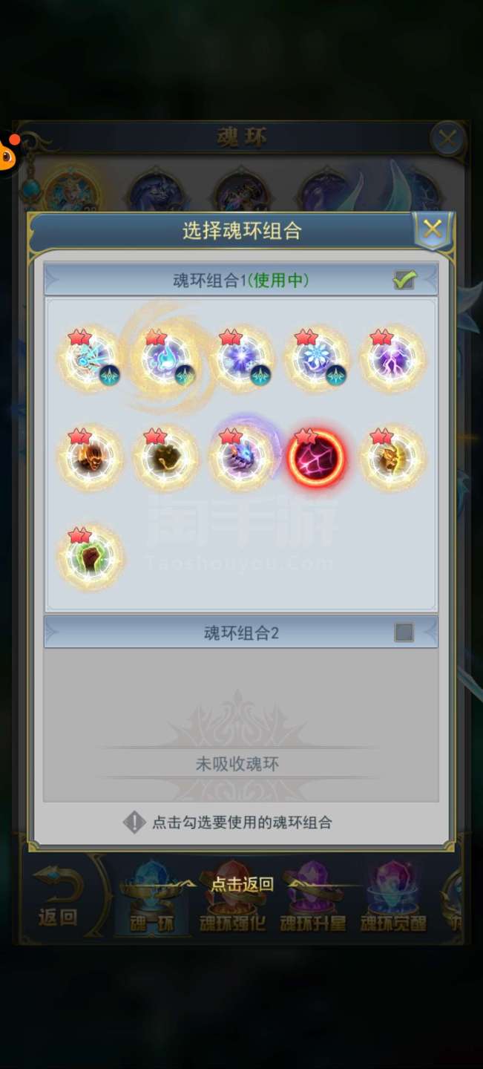
Task: Tap the purple dragon claw soul ring
Action: (241, 458)
